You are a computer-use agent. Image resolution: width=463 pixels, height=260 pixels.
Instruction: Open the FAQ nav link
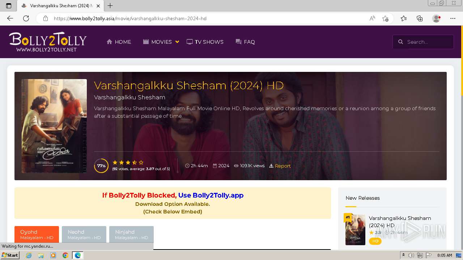tap(245, 42)
